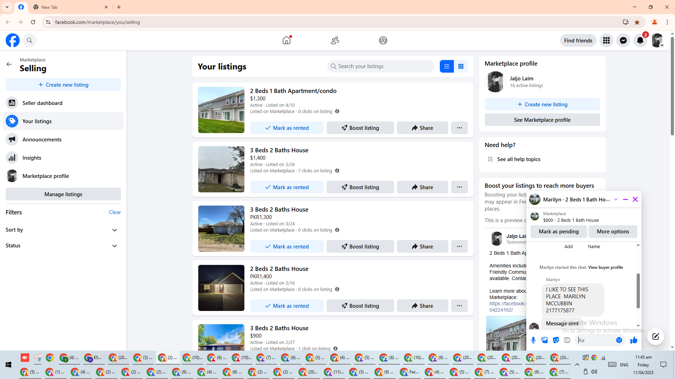View site information icon in address bar
675x379 pixels.
tap(48, 22)
